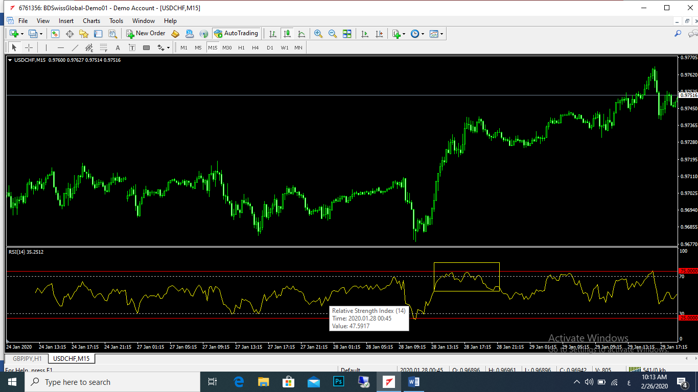Switch to the GBPJPY,H1 chart tab

pyautogui.click(x=28, y=358)
